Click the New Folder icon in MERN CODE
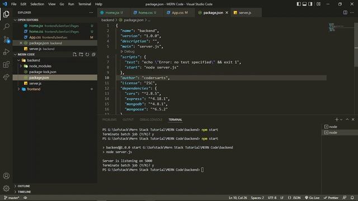The image size is (358, 201). click(x=81, y=55)
